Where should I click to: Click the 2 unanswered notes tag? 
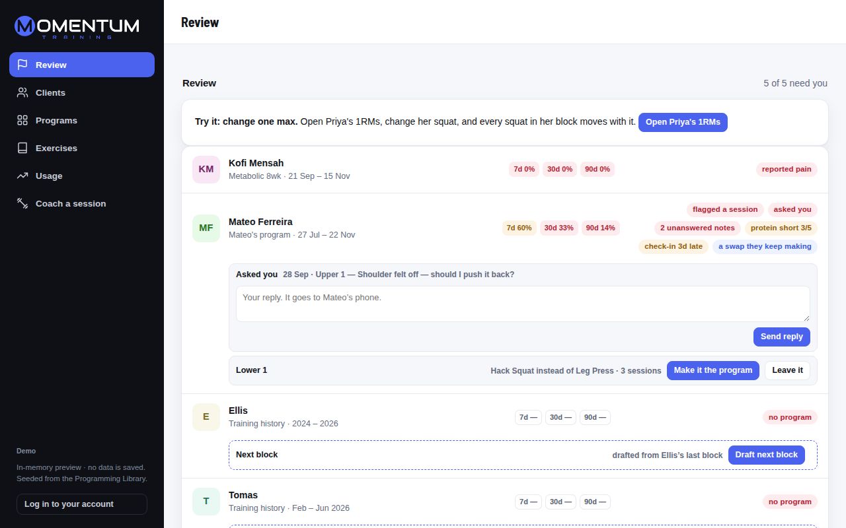click(697, 228)
